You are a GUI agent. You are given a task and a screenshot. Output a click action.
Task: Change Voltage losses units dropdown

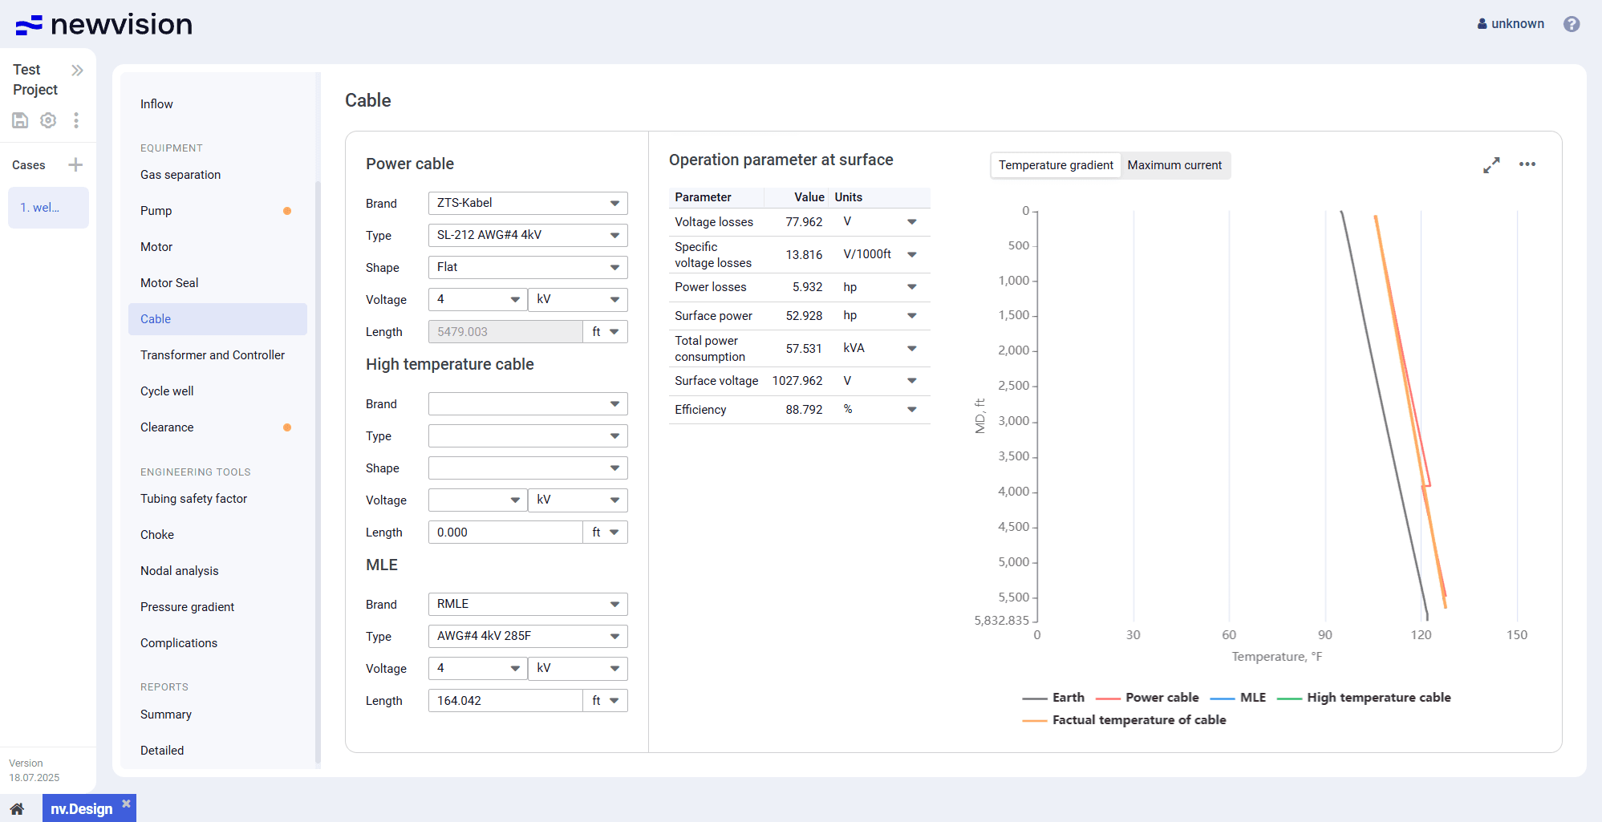pos(911,222)
